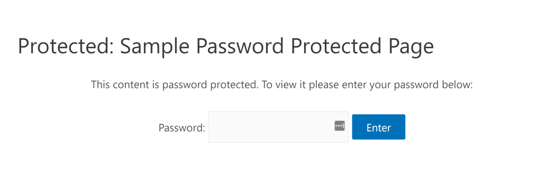The image size is (550, 180).
Task: Click inside the empty password text box
Action: [278, 127]
